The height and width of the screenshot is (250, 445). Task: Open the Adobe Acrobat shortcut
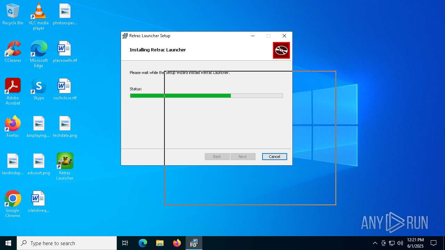13,91
